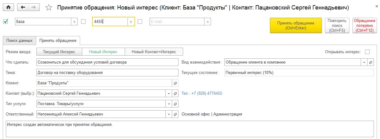Clear the 'база' search field
The height and width of the screenshot is (139, 380).
pos(75,22)
